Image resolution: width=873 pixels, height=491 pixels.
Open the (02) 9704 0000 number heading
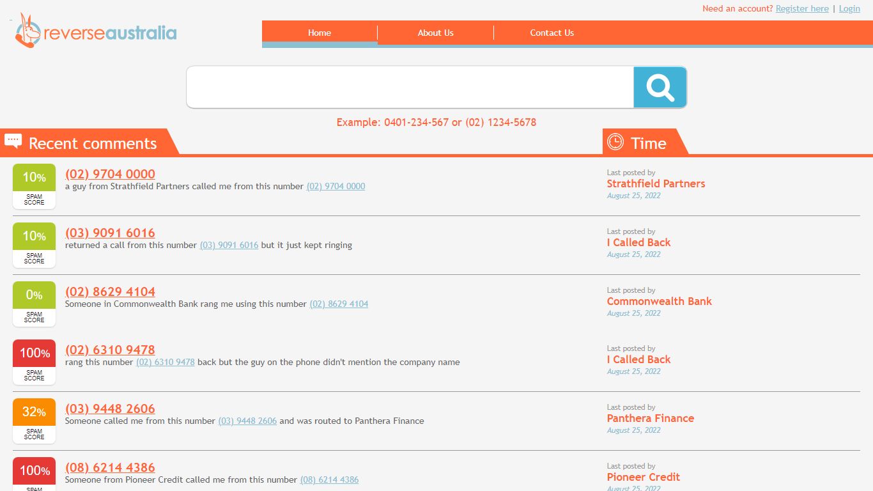(110, 174)
